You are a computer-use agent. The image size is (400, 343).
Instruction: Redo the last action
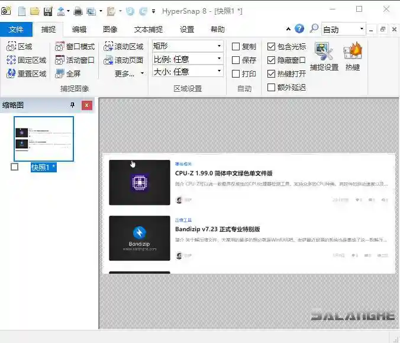click(x=143, y=11)
